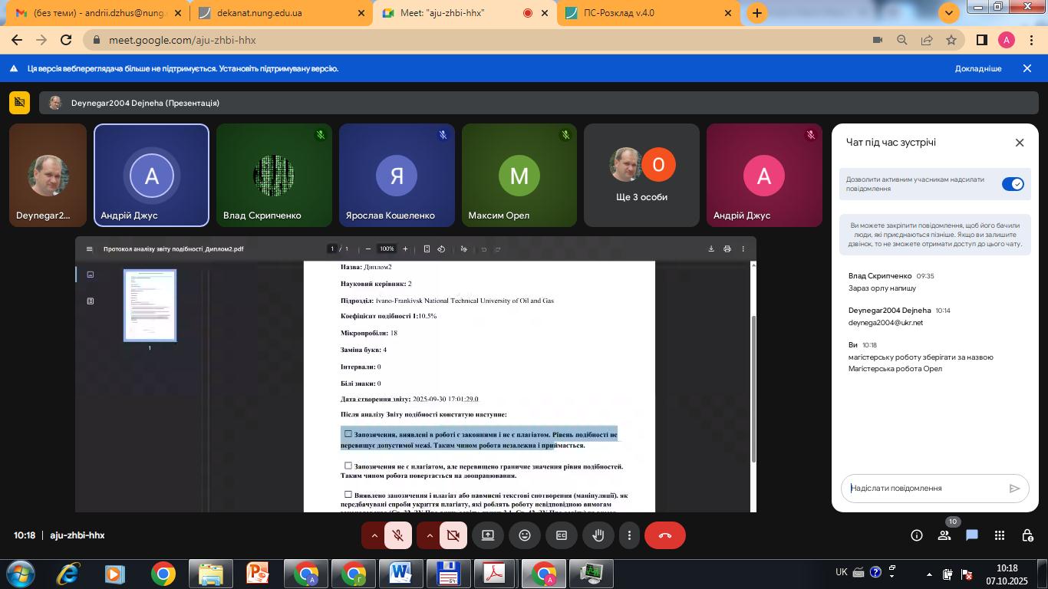
Task: Click the present screen button
Action: coord(488,535)
